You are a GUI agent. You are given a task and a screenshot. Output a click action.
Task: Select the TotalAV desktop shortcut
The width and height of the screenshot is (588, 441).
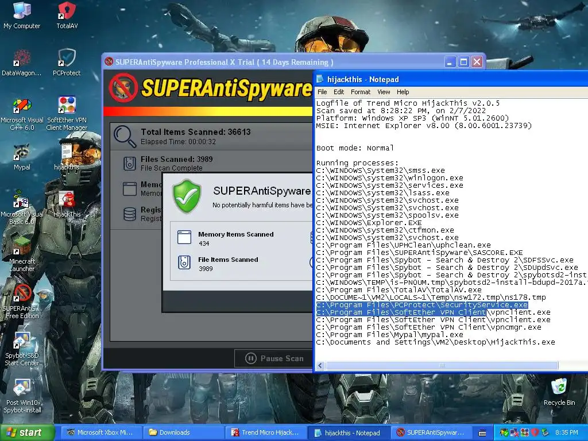pos(67,15)
